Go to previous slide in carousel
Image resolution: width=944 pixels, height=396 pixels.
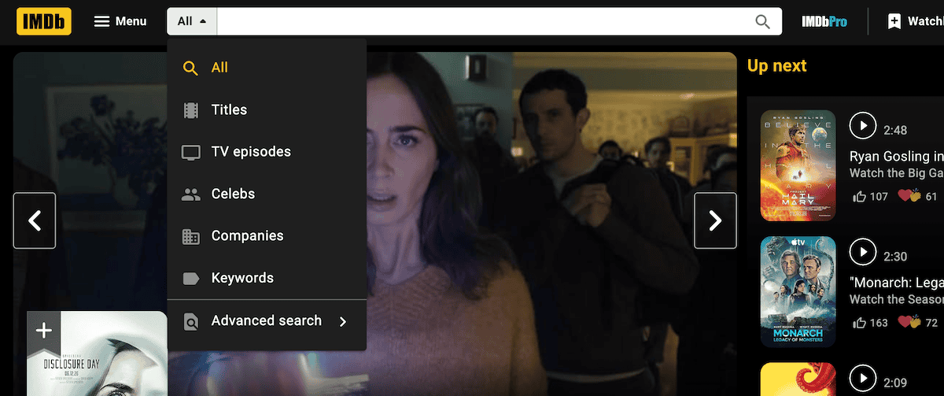coord(35,220)
